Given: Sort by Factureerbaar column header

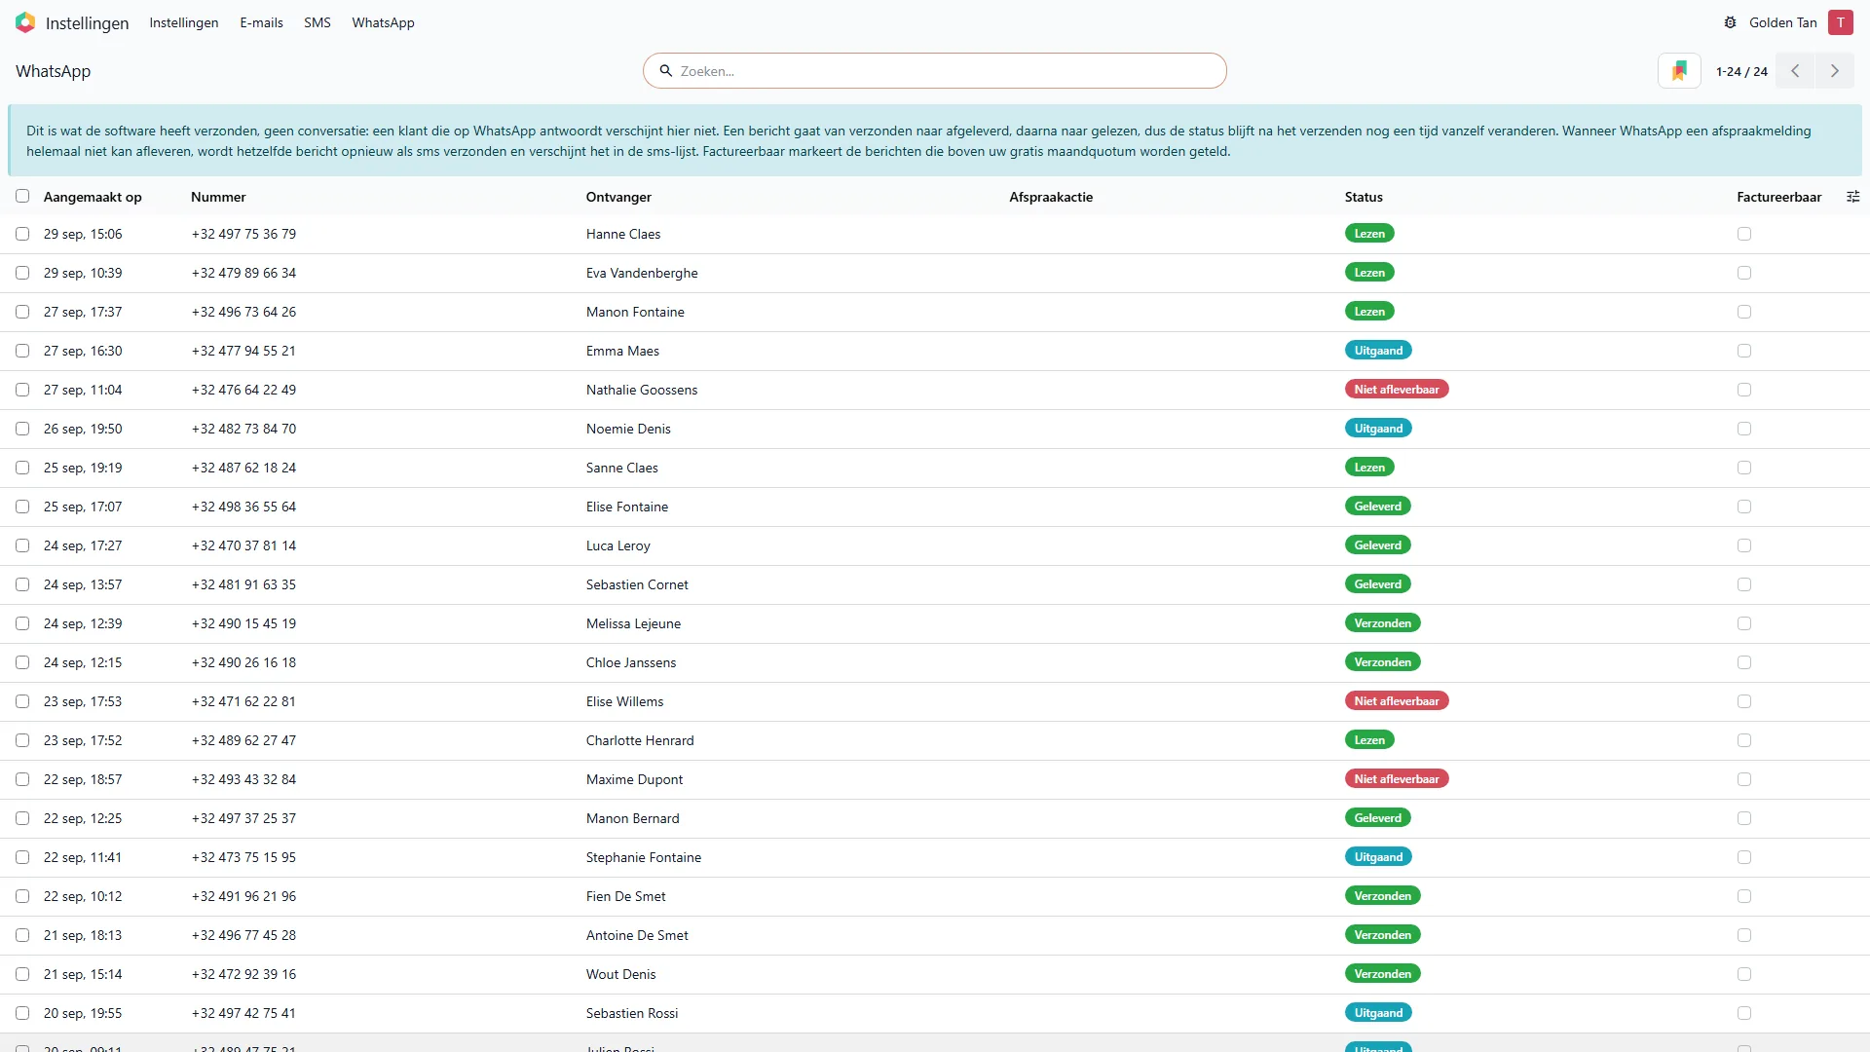Looking at the screenshot, I should (1778, 197).
